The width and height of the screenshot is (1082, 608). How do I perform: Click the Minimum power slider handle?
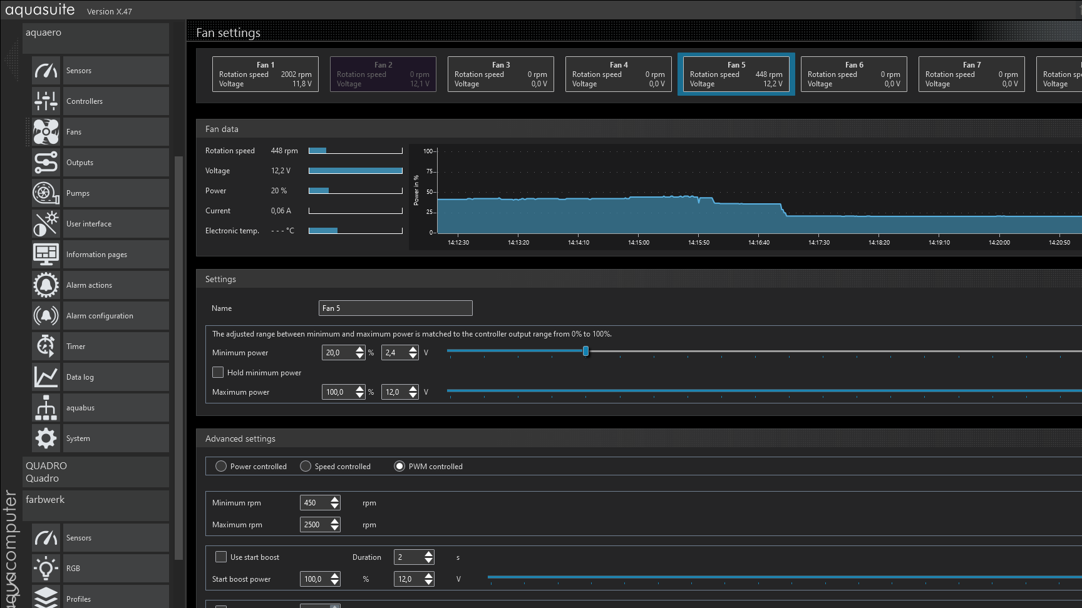click(585, 352)
